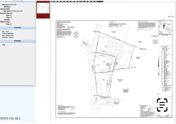Click the NONE entry under Grantee(s)
This screenshot has width=176, height=124.
[x=4, y=45]
